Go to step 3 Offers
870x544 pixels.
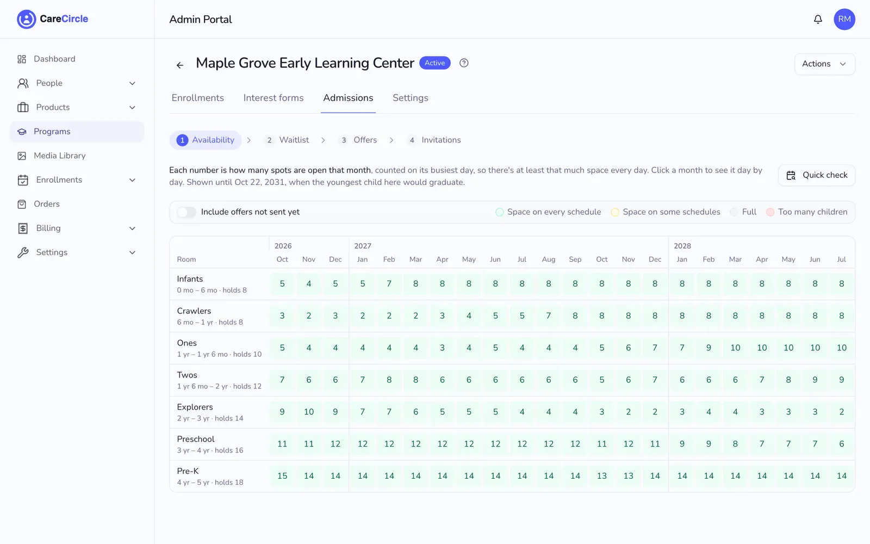[x=358, y=140]
